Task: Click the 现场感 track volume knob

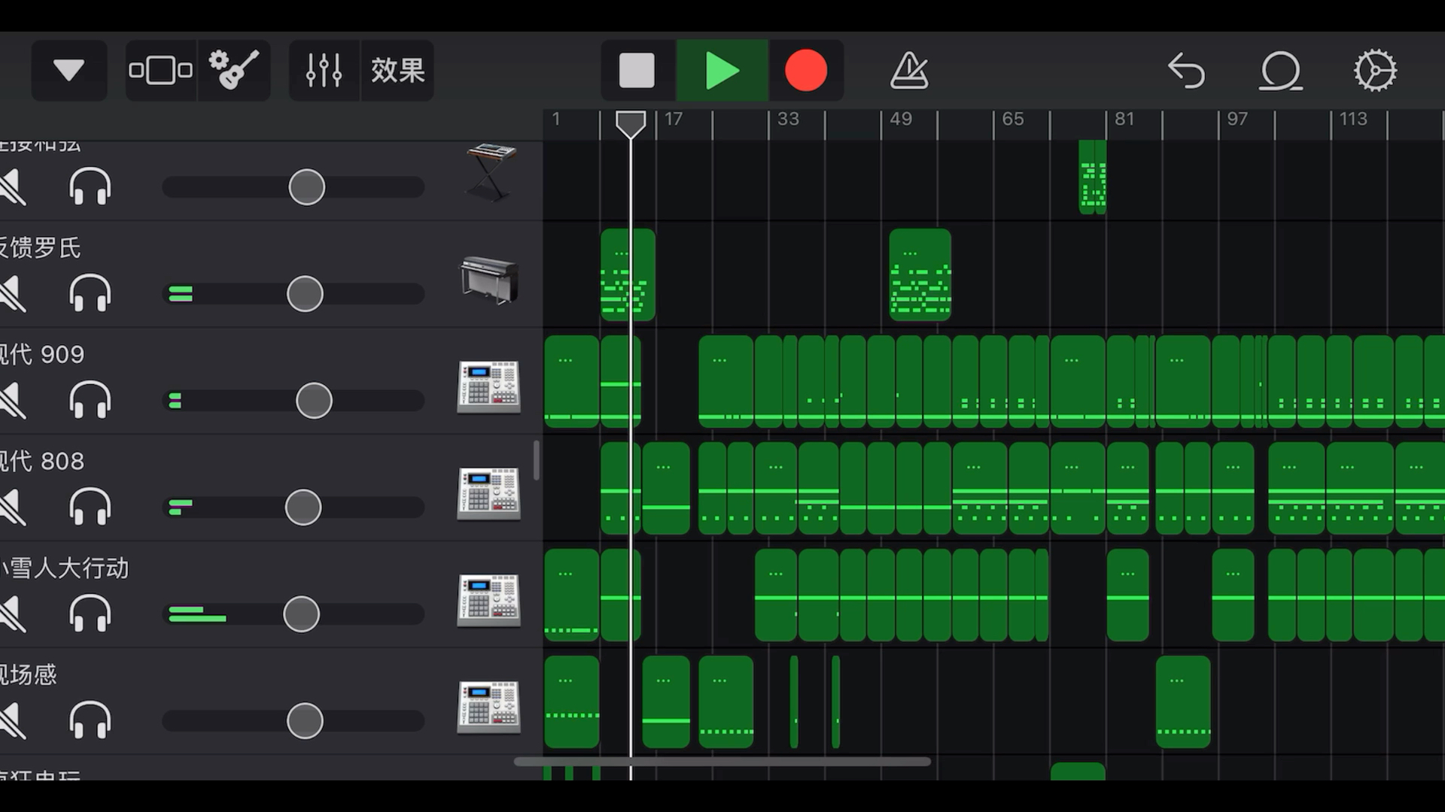Action: (305, 721)
